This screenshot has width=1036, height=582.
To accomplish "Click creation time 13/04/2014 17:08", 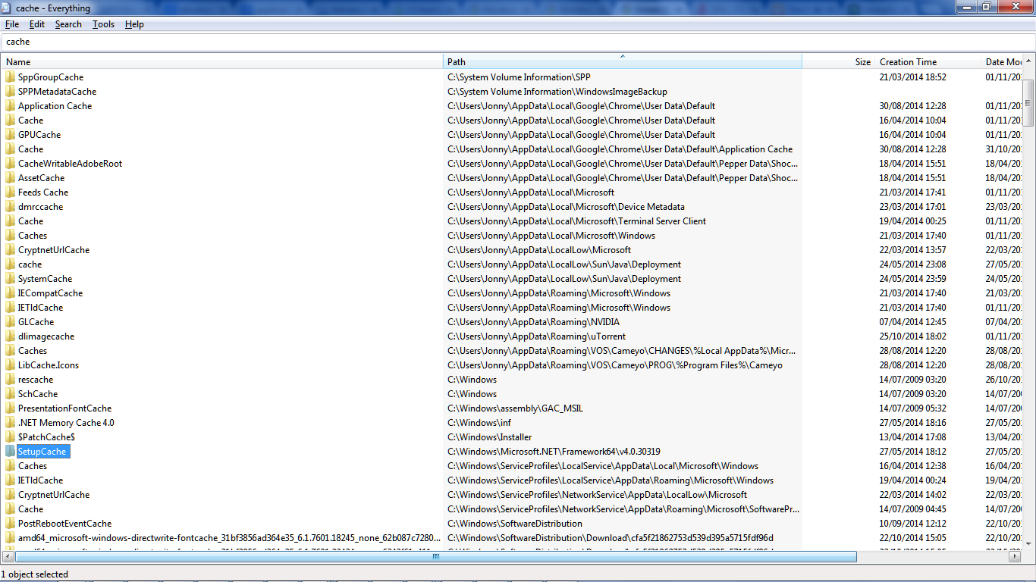I will coord(912,437).
